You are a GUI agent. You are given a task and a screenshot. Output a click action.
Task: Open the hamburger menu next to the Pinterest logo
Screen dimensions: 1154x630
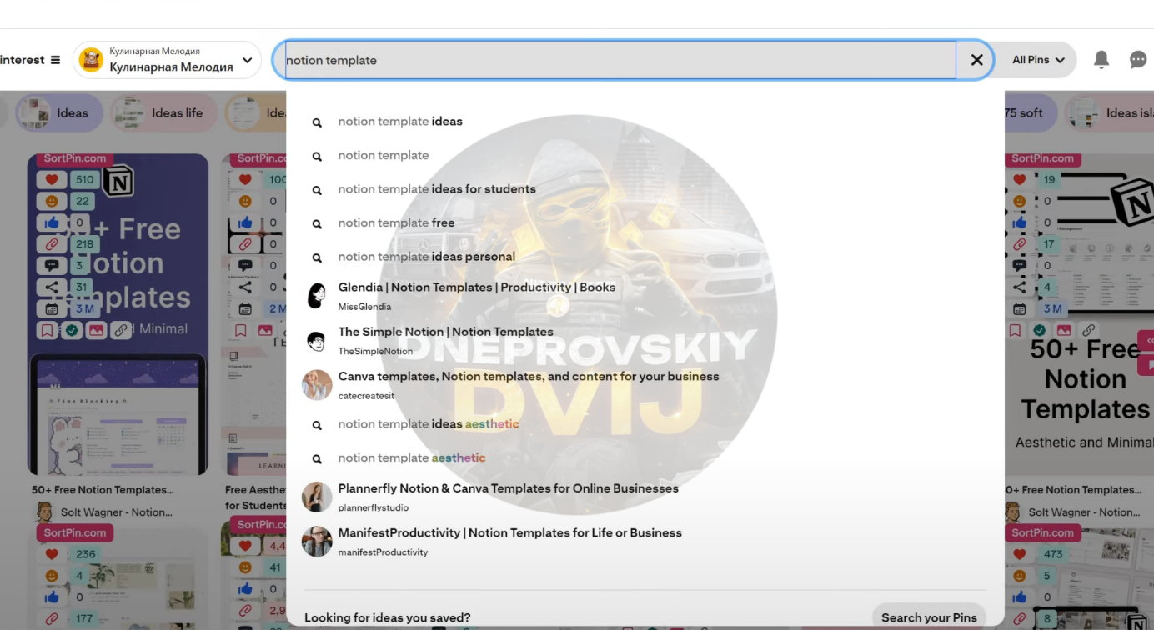(x=55, y=60)
